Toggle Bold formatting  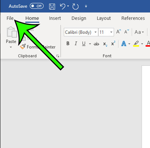coord(68,43)
